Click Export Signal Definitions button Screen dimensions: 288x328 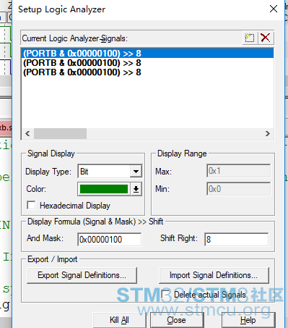coord(82,275)
